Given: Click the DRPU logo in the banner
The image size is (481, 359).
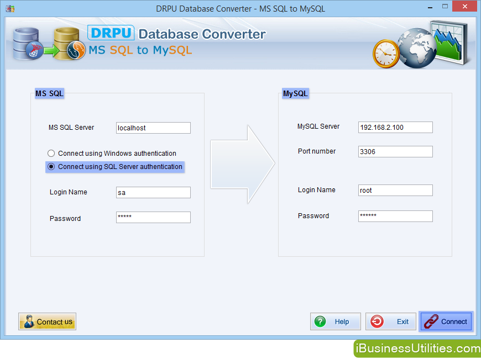Looking at the screenshot, I should (x=111, y=33).
